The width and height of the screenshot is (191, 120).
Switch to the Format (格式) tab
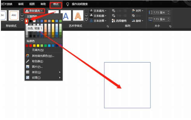(x=56, y=4)
